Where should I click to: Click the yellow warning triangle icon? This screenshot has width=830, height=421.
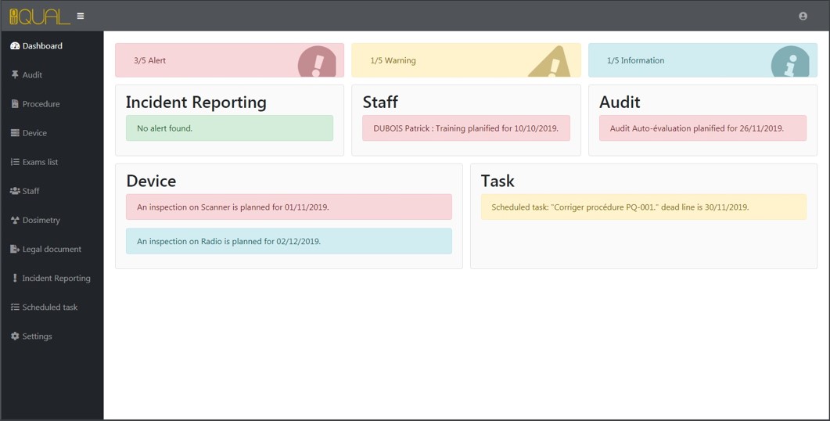pyautogui.click(x=550, y=62)
